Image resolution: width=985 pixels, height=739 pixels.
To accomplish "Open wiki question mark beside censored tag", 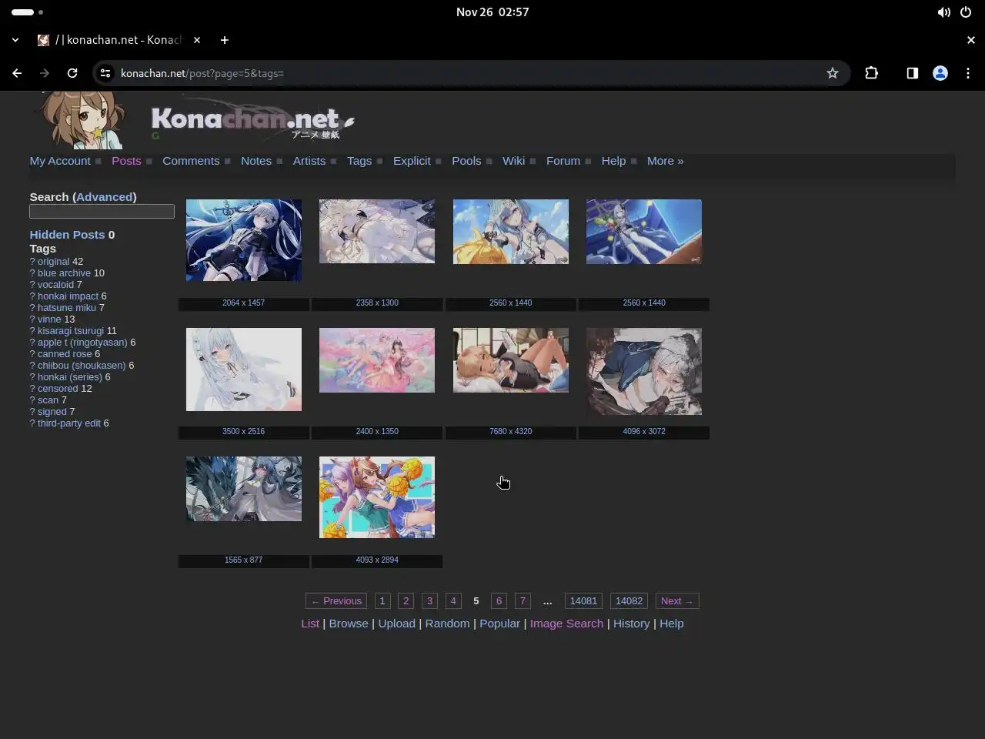I will coord(32,389).
